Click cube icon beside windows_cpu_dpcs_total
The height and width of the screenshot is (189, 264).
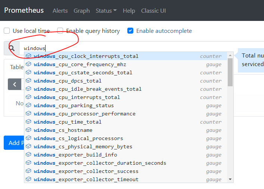pyautogui.click(x=28, y=81)
